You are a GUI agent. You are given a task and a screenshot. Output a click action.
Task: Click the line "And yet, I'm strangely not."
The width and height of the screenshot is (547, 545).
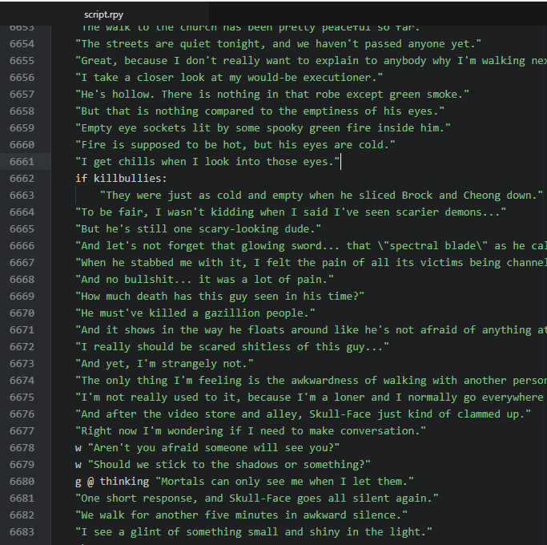[164, 364]
